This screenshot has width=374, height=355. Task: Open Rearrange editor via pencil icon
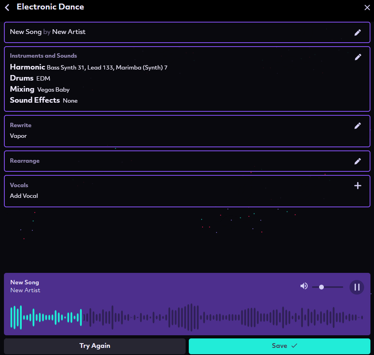click(x=357, y=161)
